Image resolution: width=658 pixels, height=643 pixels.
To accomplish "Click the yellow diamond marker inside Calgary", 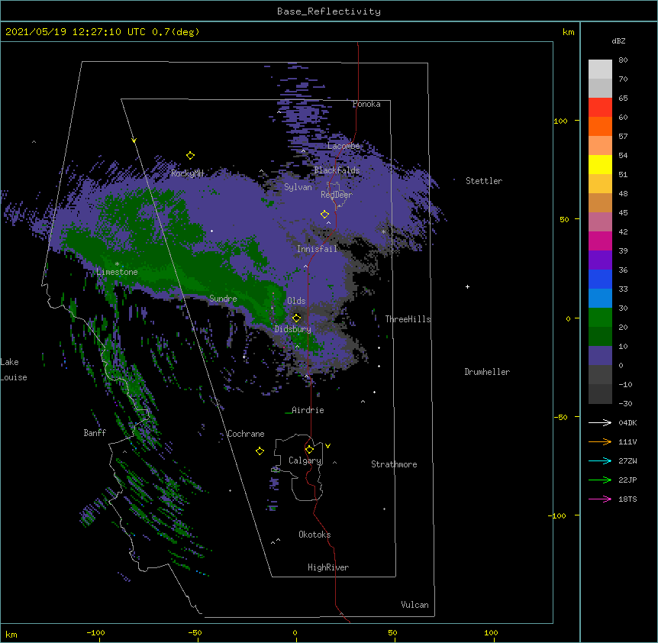I will (309, 450).
